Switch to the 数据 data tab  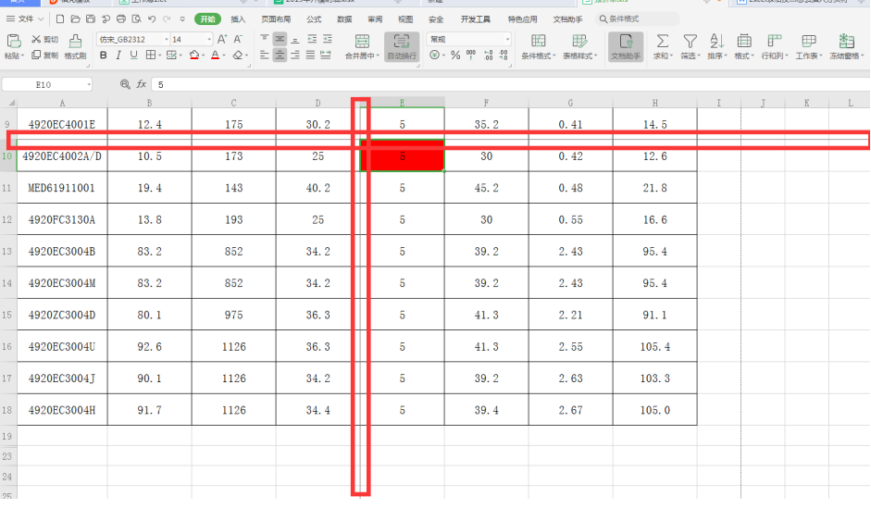point(344,19)
